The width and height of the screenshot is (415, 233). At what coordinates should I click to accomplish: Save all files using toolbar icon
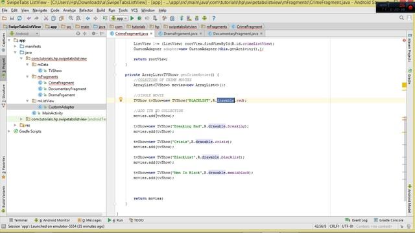point(12,18)
